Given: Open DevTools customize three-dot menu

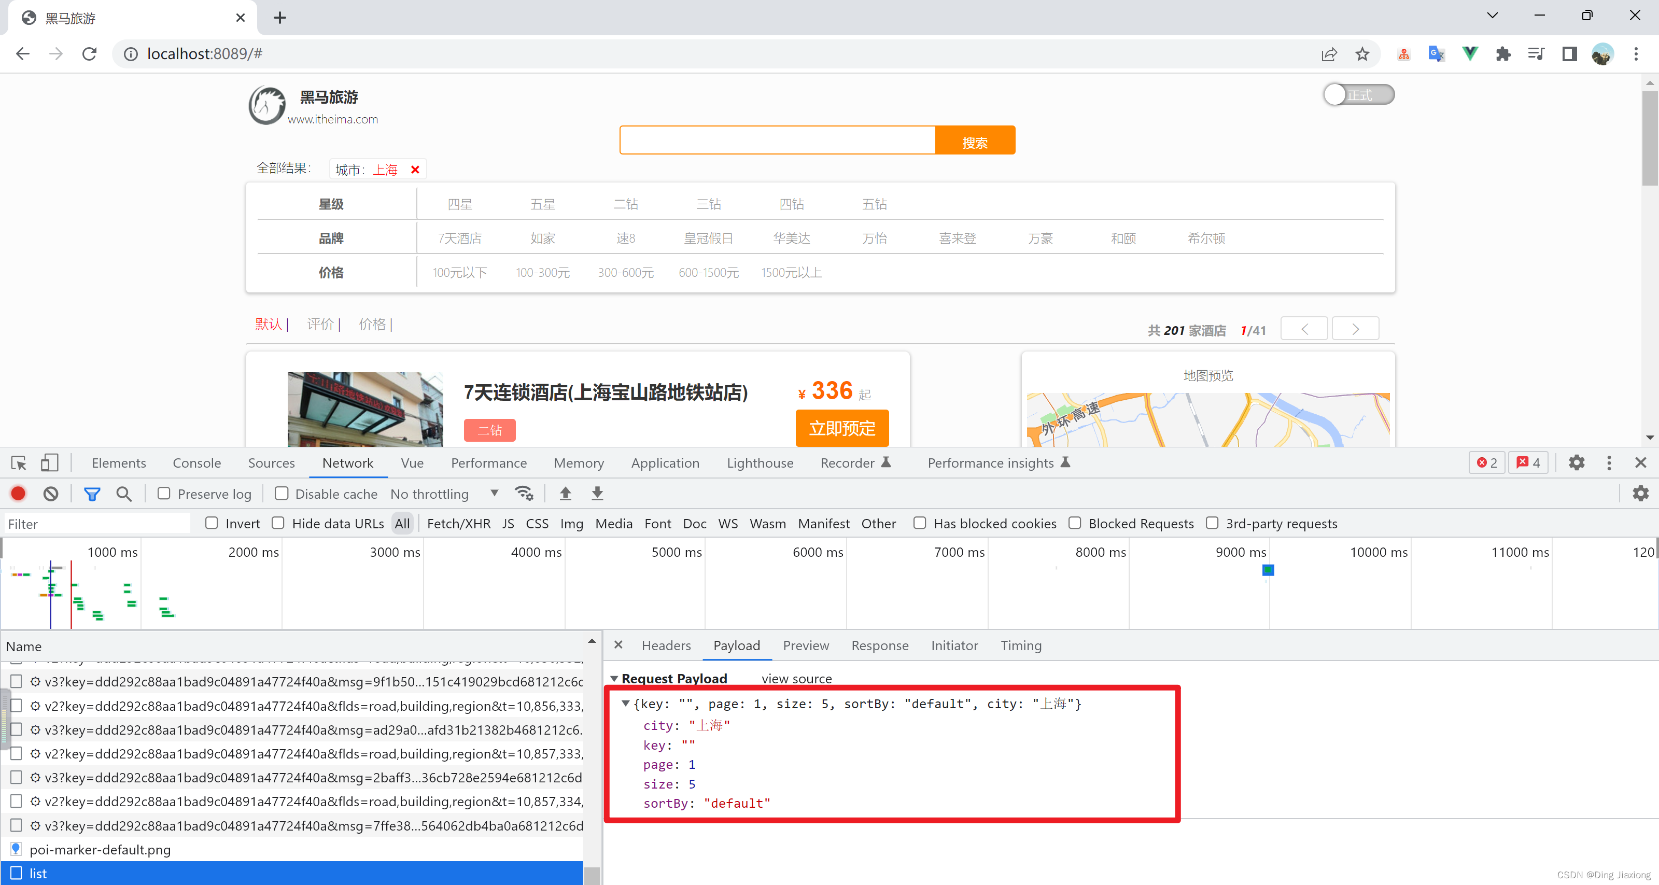Looking at the screenshot, I should tap(1609, 462).
